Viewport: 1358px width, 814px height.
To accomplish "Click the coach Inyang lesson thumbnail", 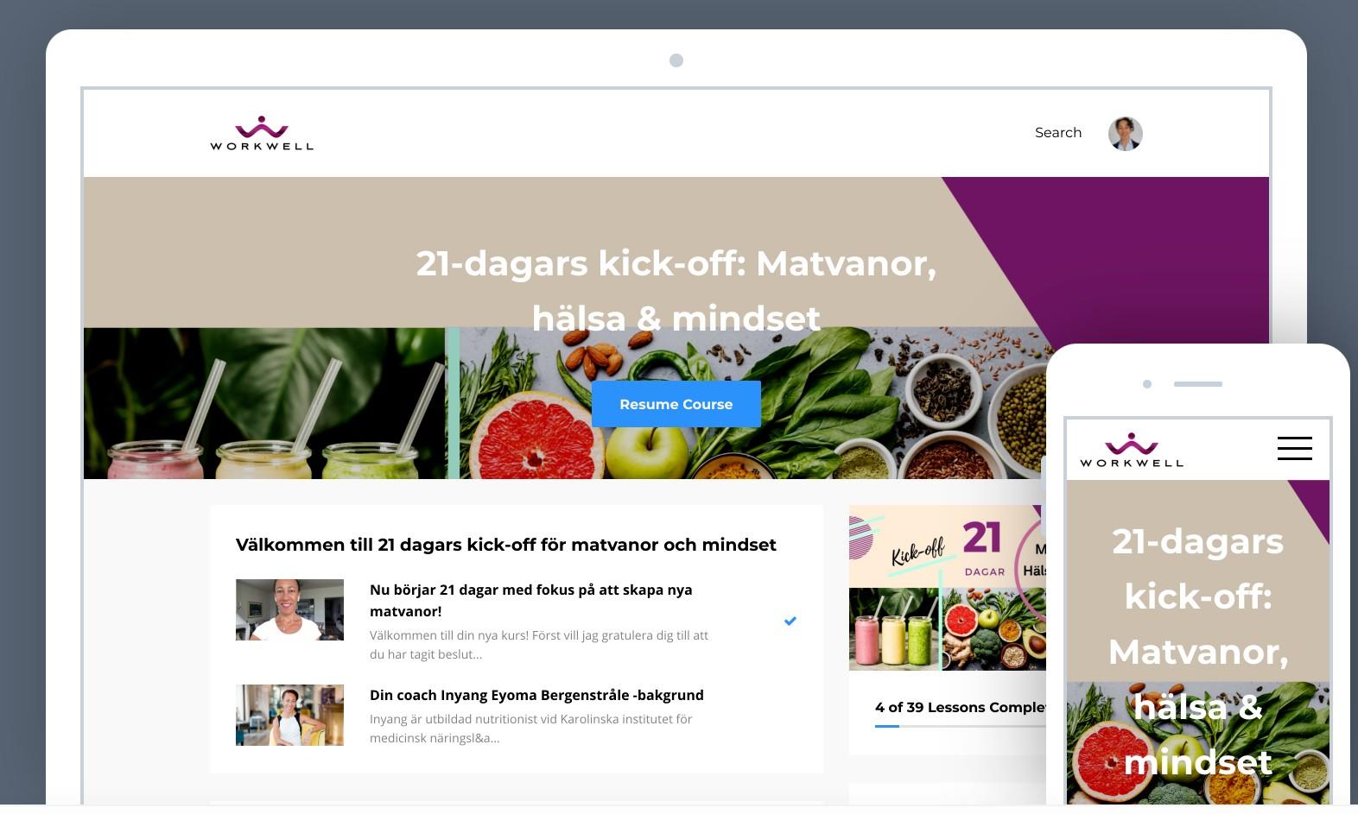I will click(289, 715).
